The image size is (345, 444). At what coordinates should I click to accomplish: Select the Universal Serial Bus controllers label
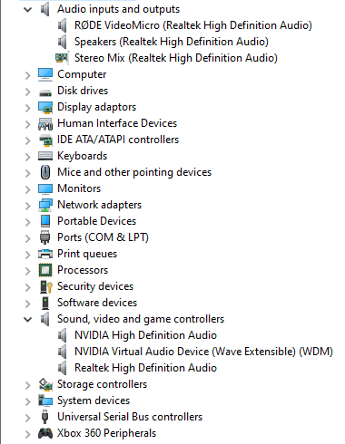130,417
